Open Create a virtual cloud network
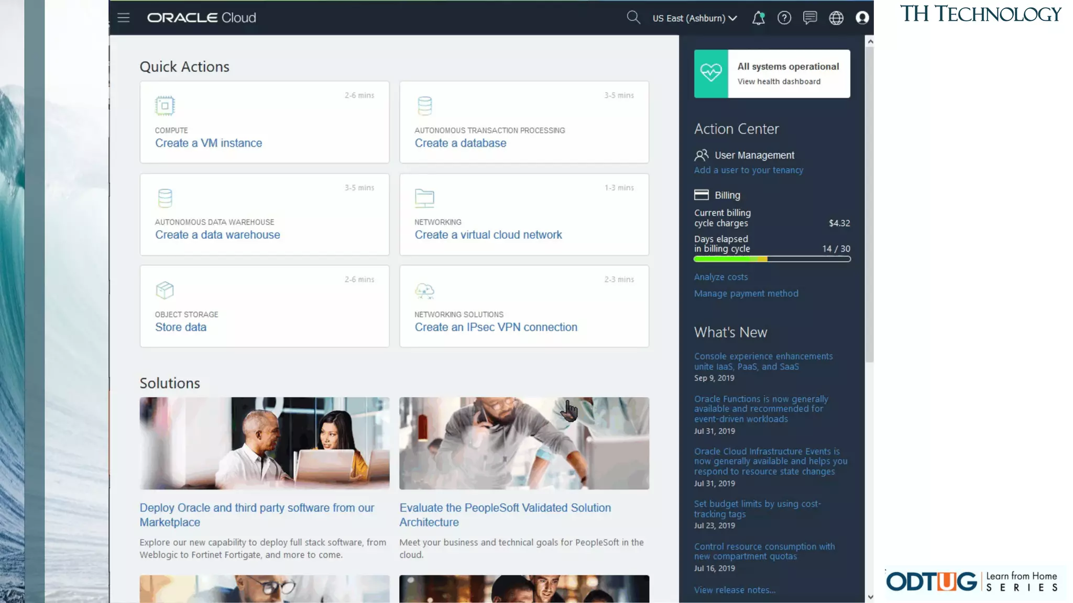Viewport: 1073px width, 603px height. 488,235
